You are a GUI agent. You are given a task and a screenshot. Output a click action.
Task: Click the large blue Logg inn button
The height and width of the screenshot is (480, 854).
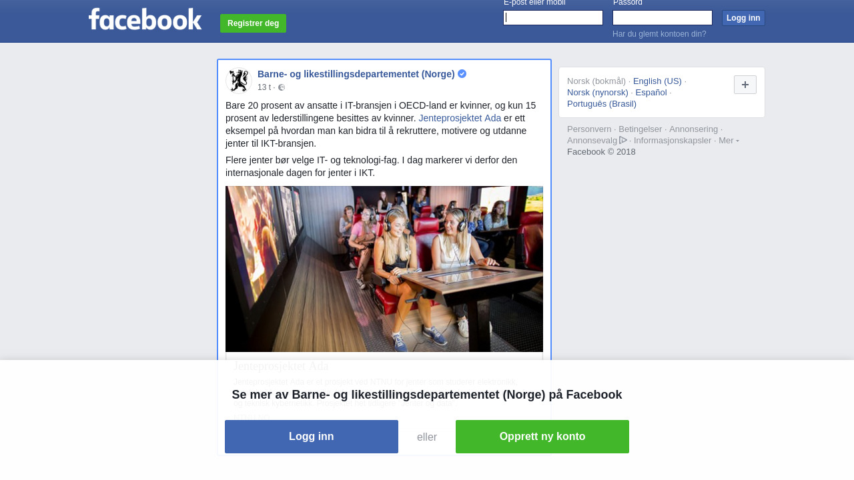312,437
